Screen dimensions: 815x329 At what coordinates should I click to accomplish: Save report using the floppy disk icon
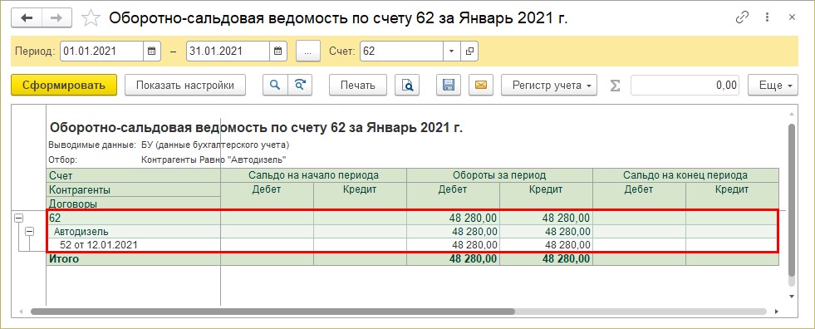pyautogui.click(x=449, y=86)
